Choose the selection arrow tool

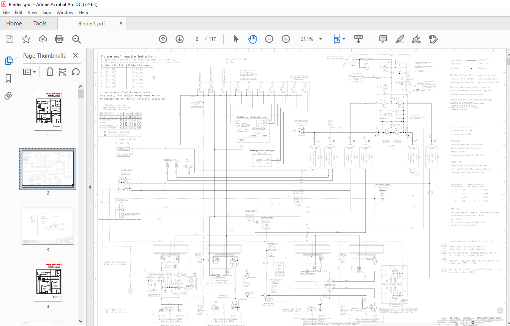pyautogui.click(x=236, y=39)
